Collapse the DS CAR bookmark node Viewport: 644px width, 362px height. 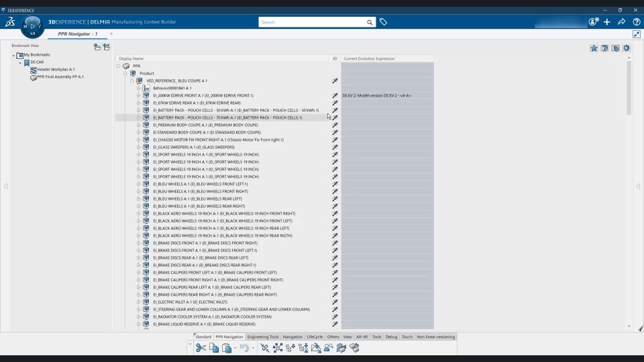(20, 62)
